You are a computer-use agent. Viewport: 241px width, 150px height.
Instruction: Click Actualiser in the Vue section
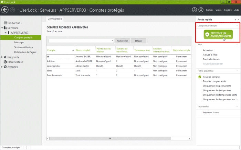(x=208, y=50)
